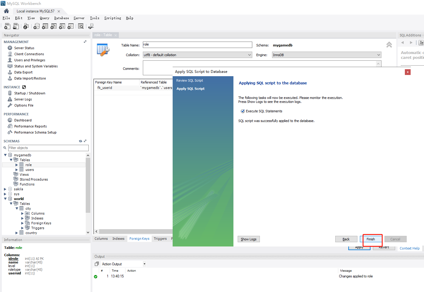Image resolution: width=424 pixels, height=292 pixels.
Task: Refresh the Schemas list icon
Action: click(x=81, y=141)
